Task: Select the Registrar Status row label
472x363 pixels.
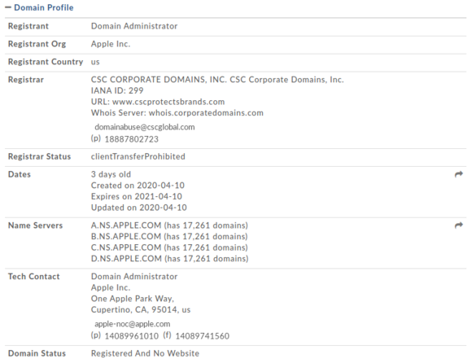Action: tap(39, 156)
